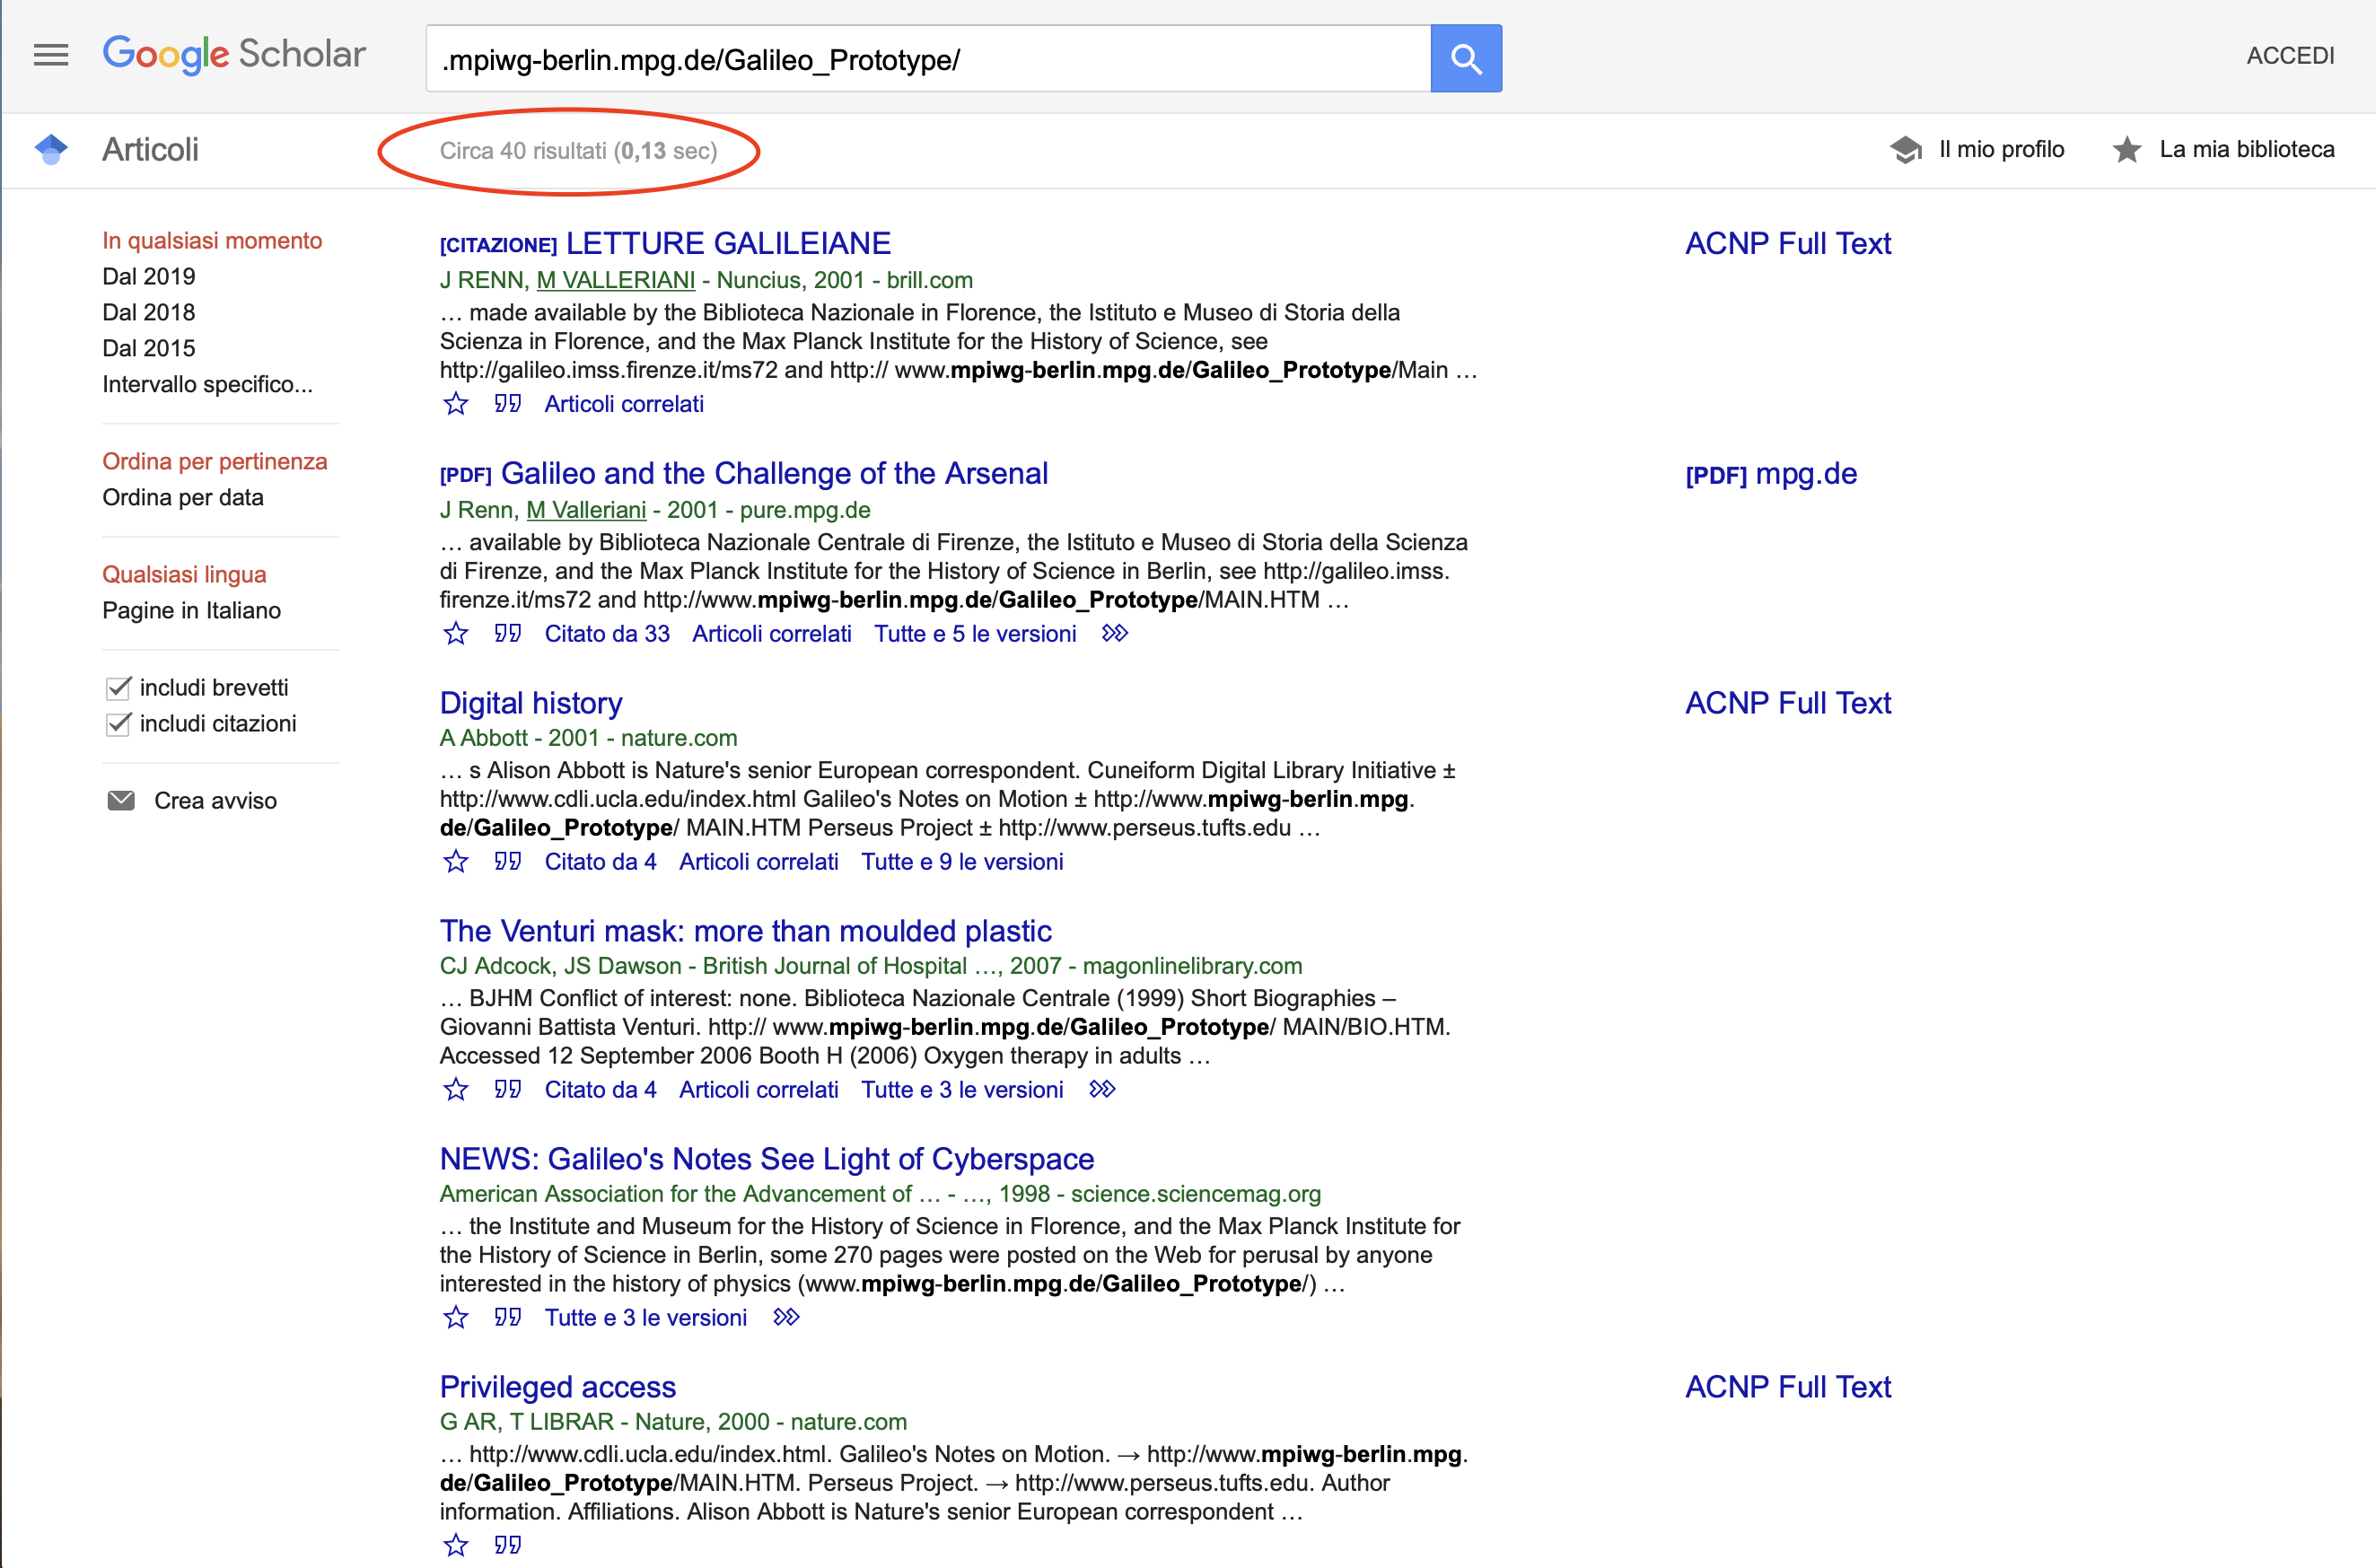2376x1568 pixels.
Task: Expand more options for Galileo and the Challenge
Action: click(1114, 634)
